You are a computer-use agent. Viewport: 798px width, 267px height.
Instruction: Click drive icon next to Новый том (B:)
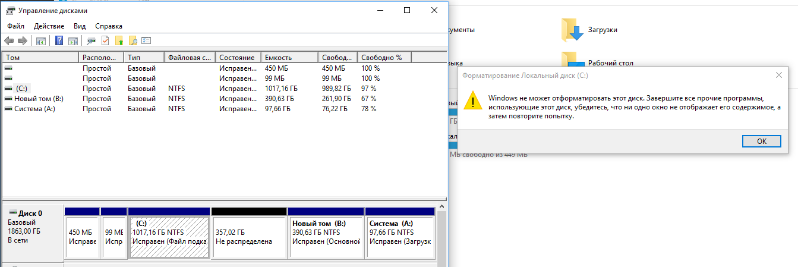click(x=9, y=99)
